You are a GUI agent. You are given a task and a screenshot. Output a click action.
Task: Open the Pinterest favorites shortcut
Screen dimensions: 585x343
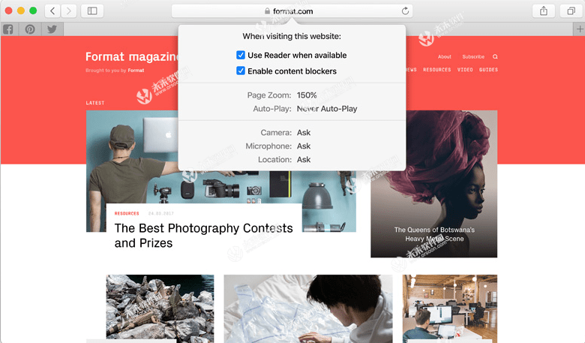(x=30, y=29)
